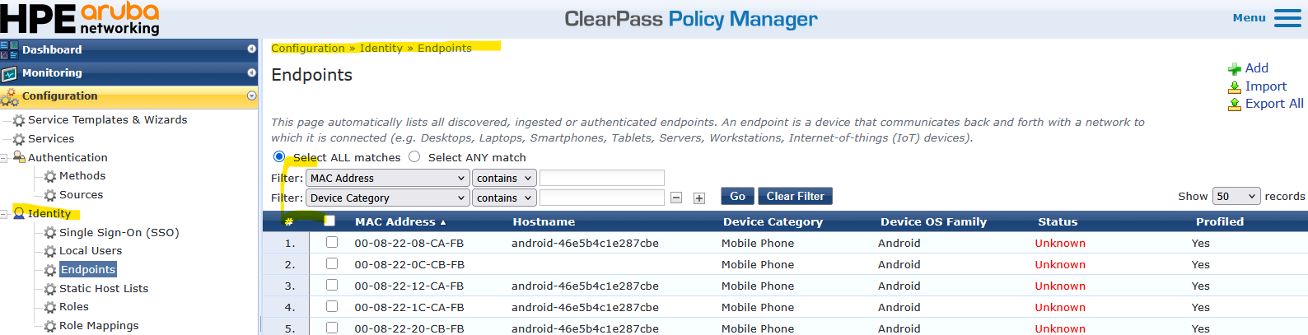The width and height of the screenshot is (1308, 335).
Task: Click the Device Category filter text field
Action: (x=602, y=198)
